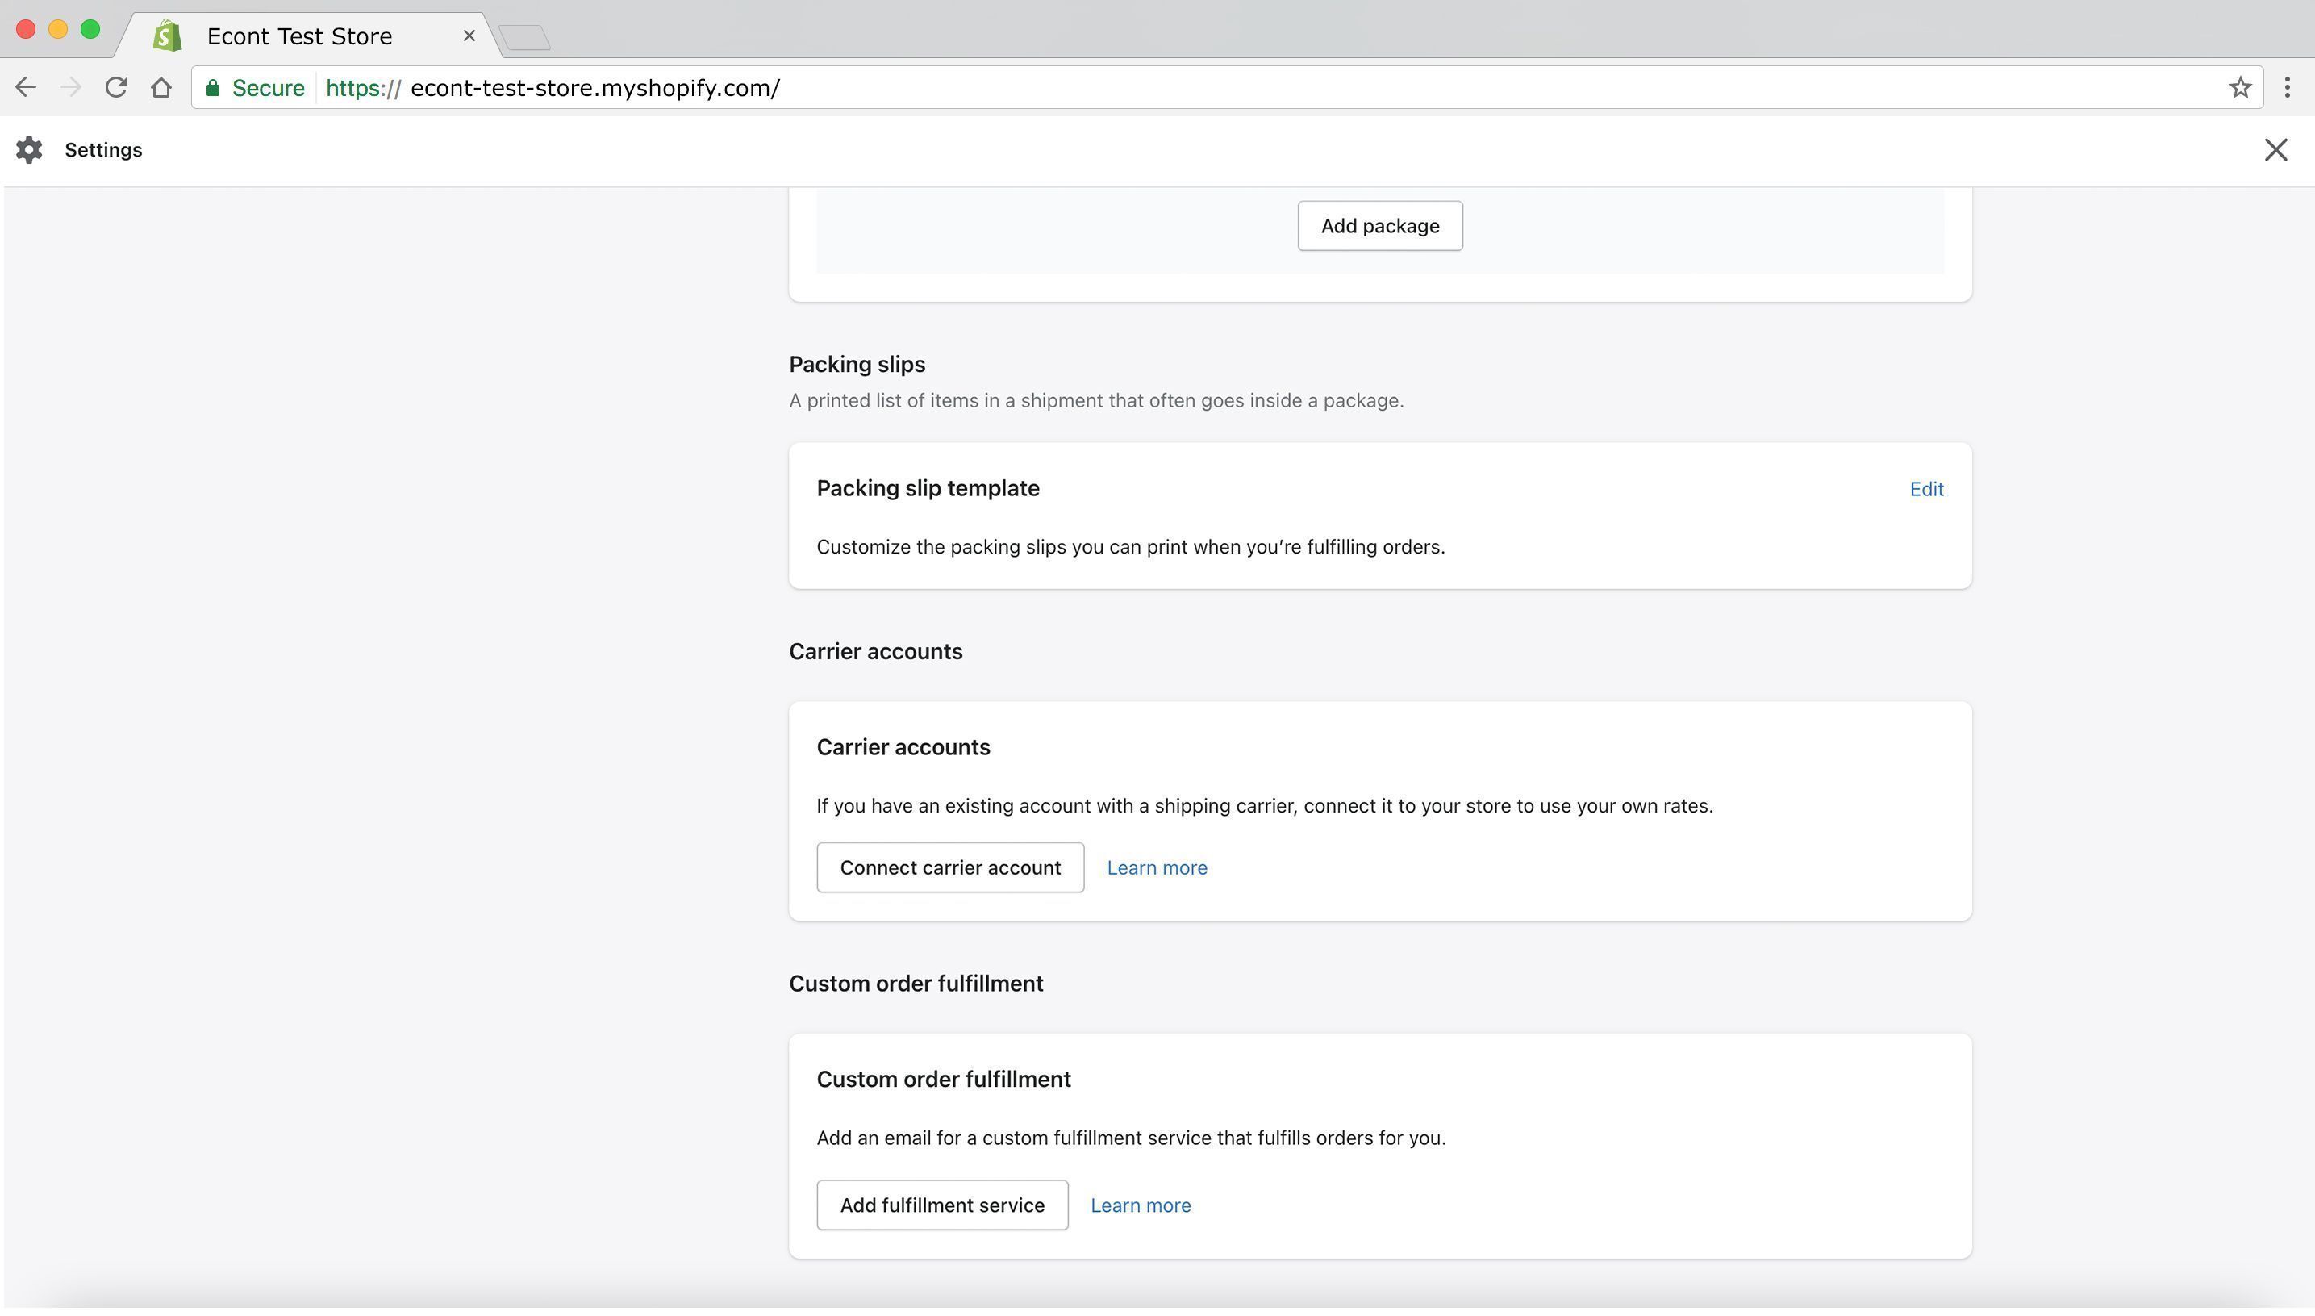This screenshot has height=1316, width=2315.
Task: Click the browser back arrow
Action: [x=25, y=88]
